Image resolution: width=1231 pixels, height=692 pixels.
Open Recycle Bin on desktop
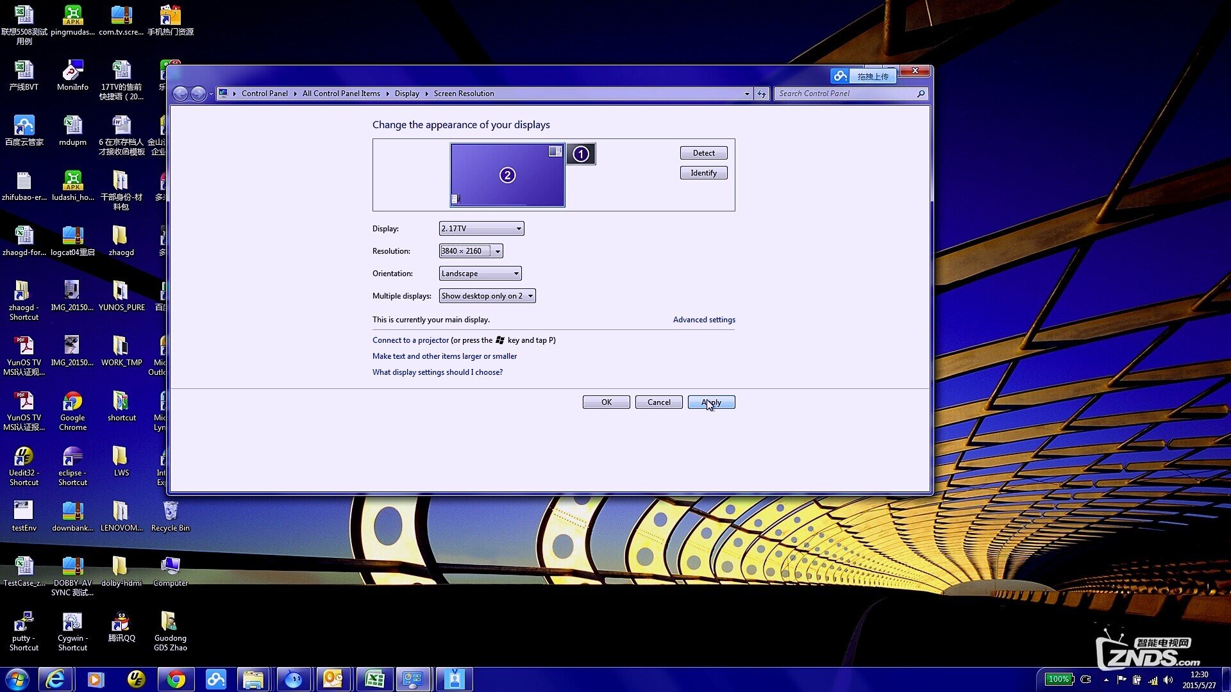point(170,516)
